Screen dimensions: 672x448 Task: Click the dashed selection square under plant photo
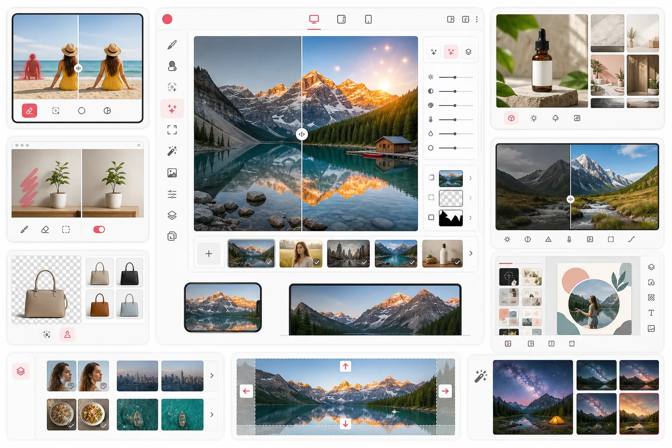pyautogui.click(x=66, y=229)
